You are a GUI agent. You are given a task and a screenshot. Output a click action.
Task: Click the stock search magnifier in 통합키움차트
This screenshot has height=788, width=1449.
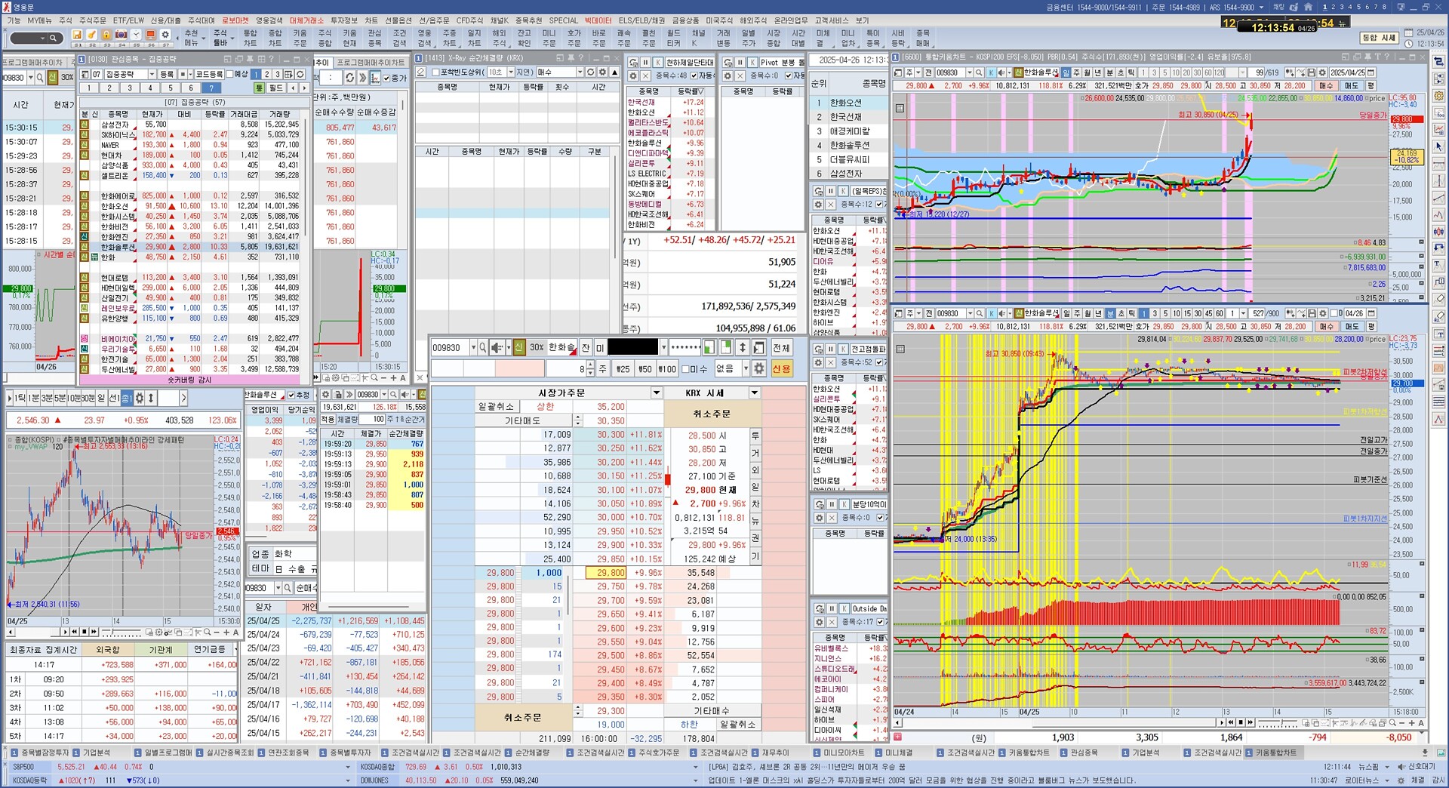pos(979,72)
